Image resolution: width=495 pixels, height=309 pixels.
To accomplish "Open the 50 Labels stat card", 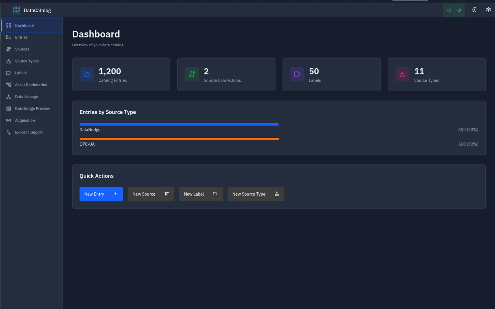I will (331, 74).
